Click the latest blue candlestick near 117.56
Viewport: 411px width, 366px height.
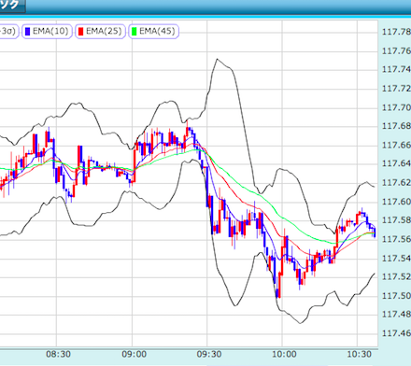(375, 232)
